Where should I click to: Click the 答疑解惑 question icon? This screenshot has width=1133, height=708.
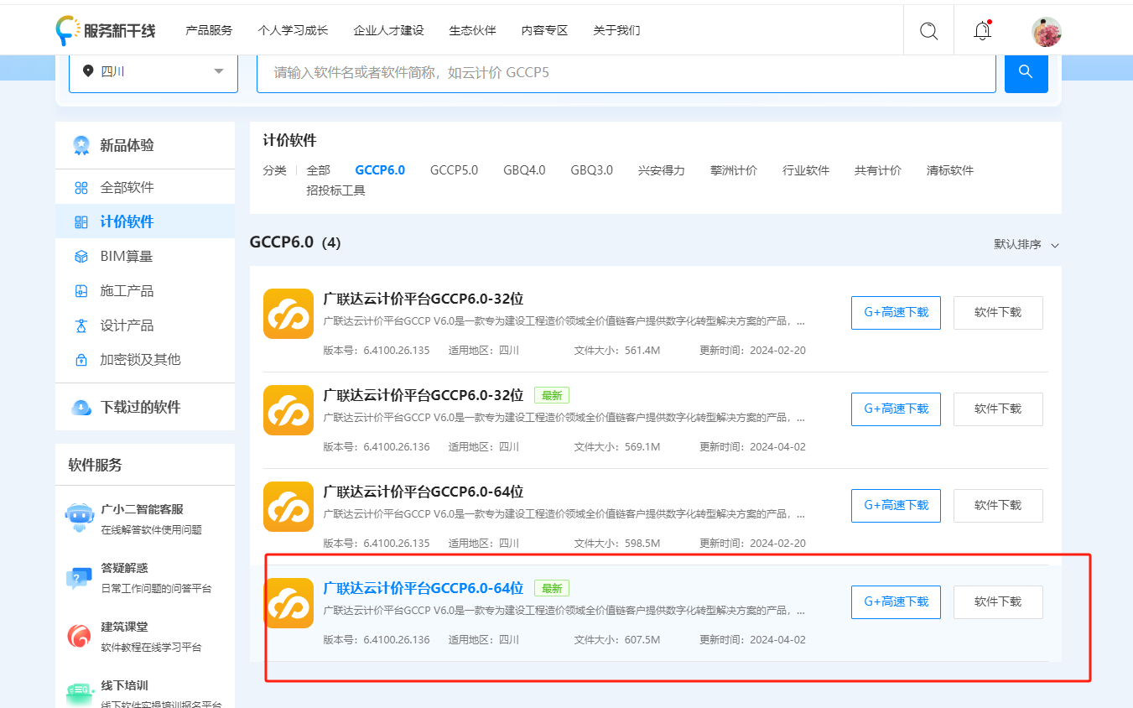pos(79,578)
